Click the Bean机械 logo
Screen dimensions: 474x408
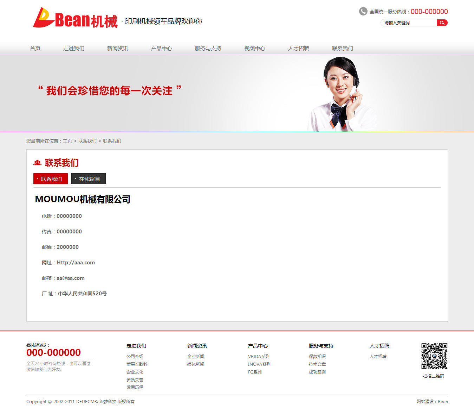tap(76, 19)
